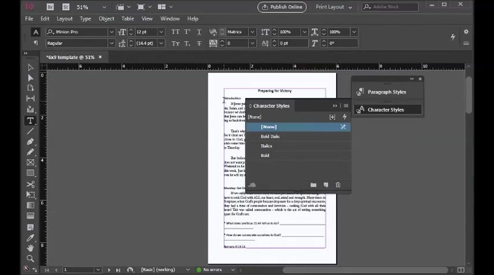Select the Pencil tool
Image resolution: width=494 pixels, height=275 pixels.
click(x=30, y=152)
